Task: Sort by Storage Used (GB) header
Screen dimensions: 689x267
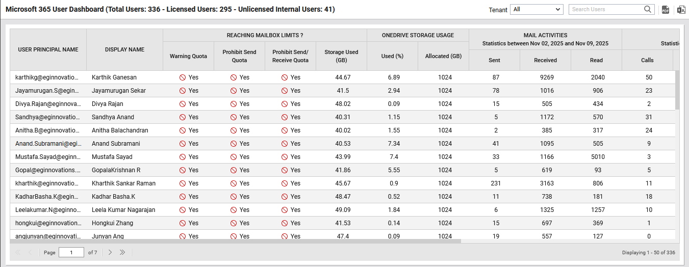Action: [x=341, y=56]
